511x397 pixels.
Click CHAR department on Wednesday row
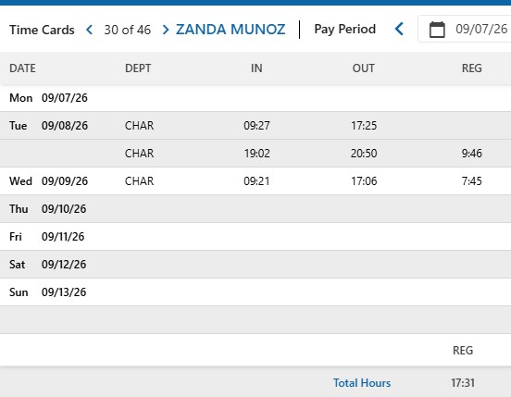(139, 181)
